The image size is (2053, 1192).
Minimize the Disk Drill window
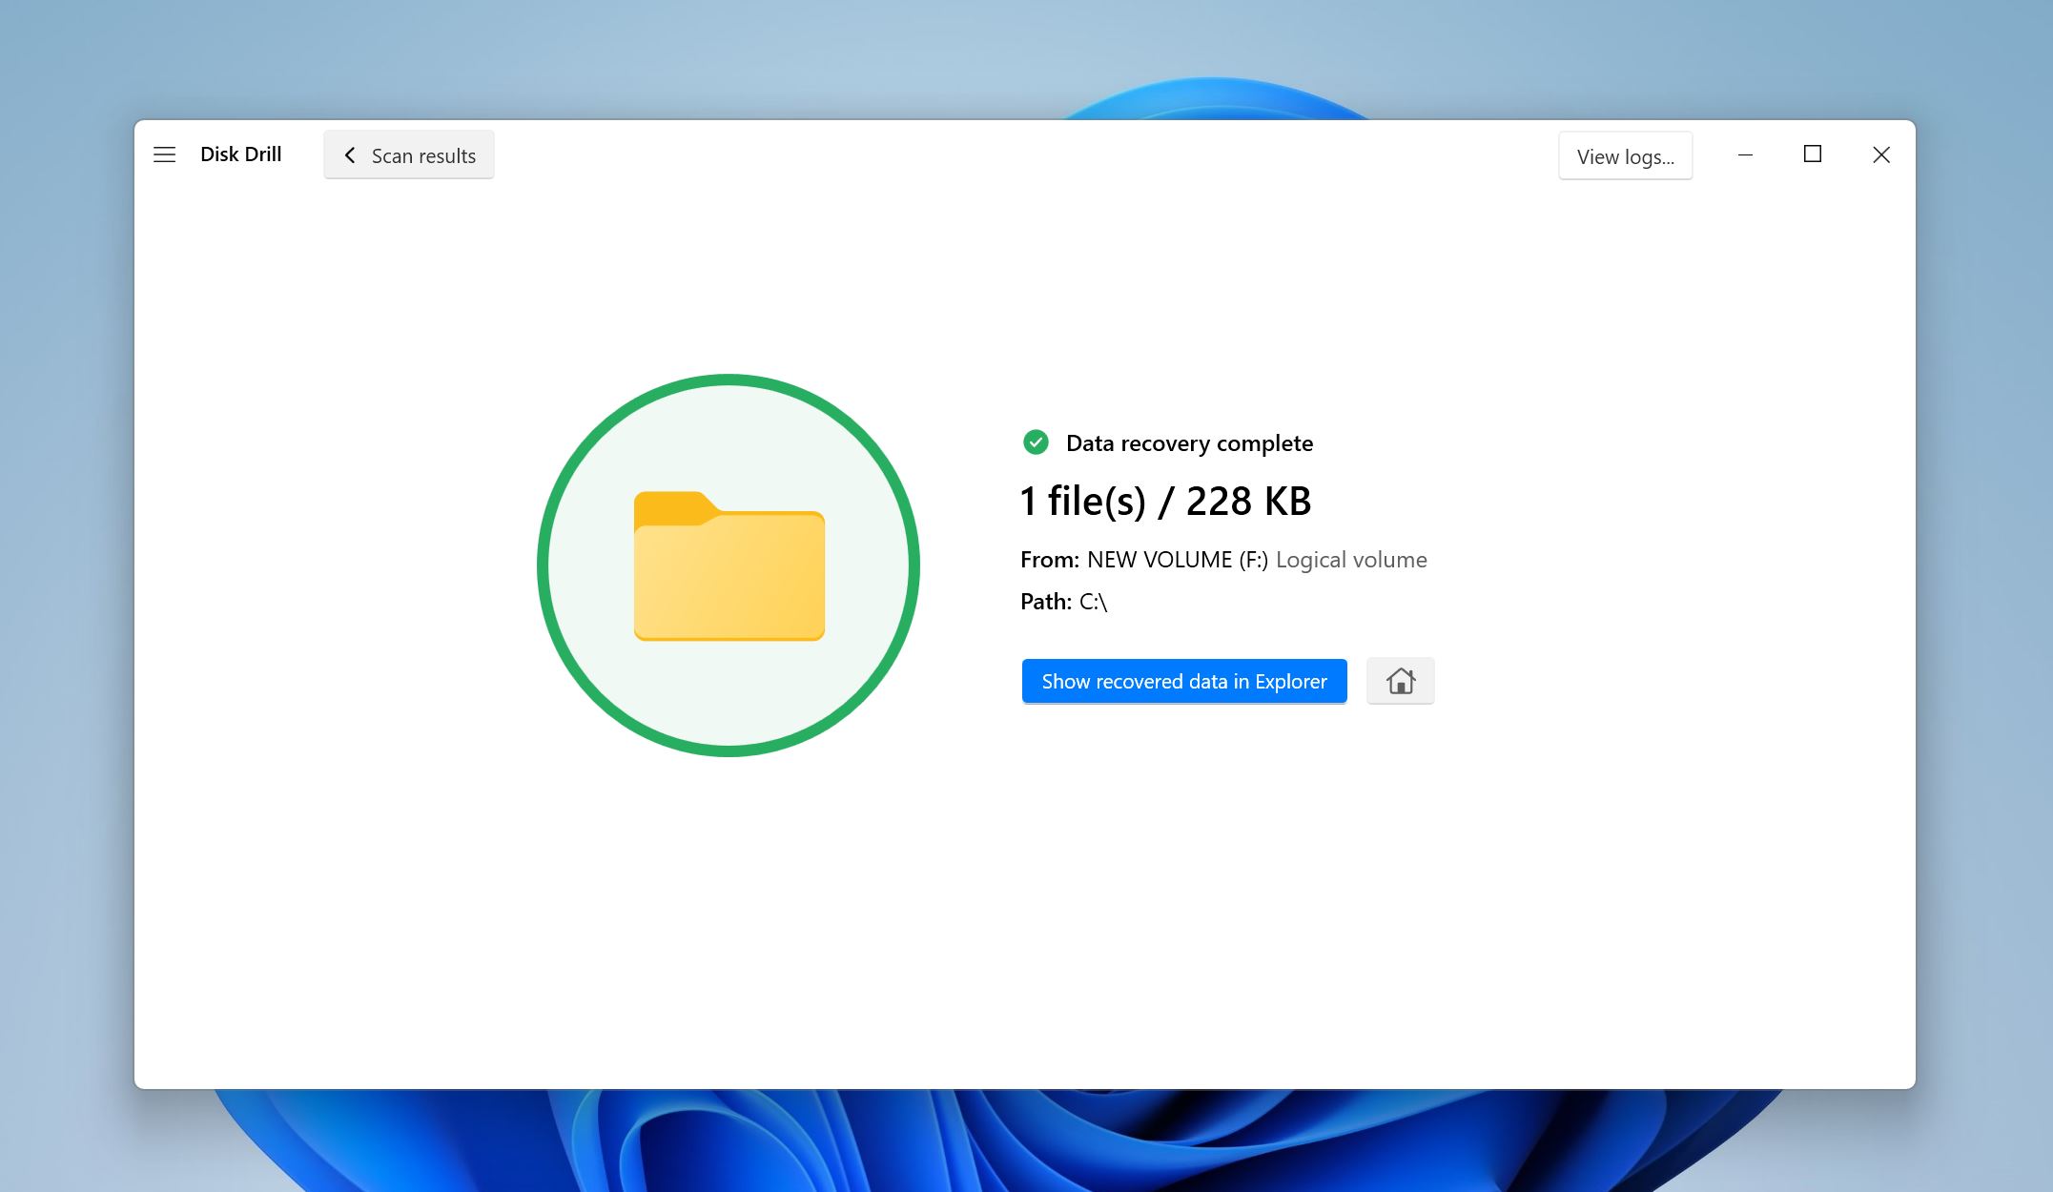click(1745, 154)
